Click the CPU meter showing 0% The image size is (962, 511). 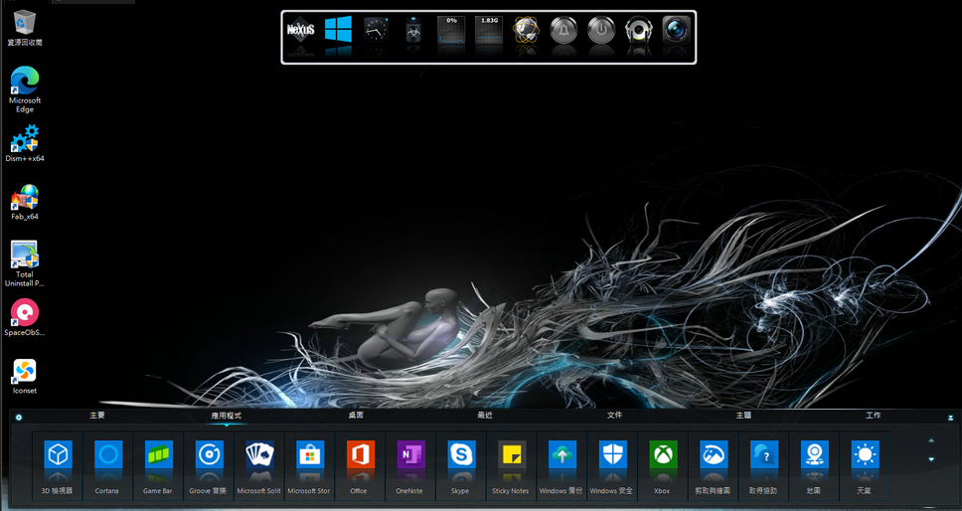[451, 32]
